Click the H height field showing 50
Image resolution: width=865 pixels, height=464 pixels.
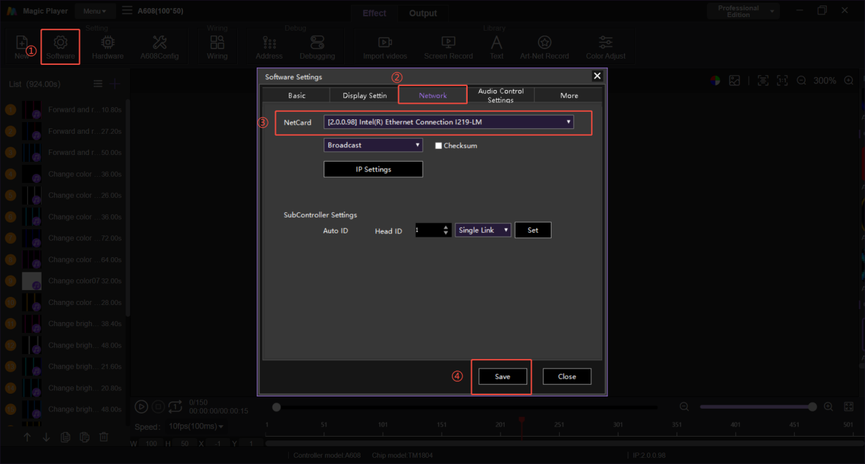click(184, 444)
